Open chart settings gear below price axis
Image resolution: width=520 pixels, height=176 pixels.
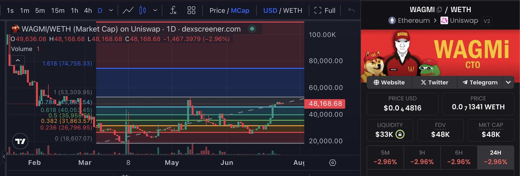332,163
